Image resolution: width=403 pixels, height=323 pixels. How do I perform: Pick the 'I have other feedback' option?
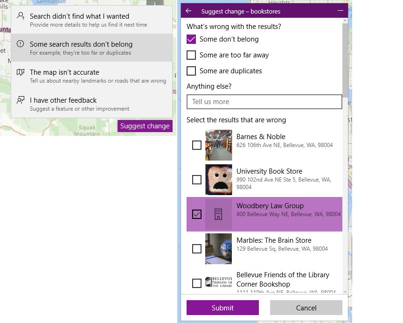coord(92,104)
